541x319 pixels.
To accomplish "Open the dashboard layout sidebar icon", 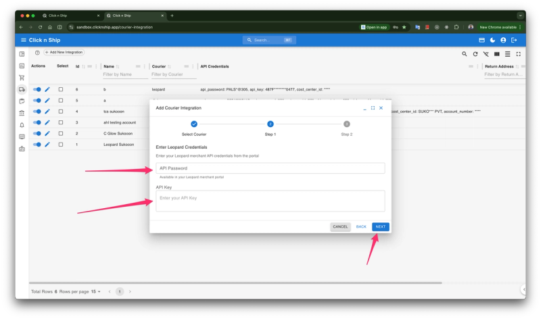I will (x=22, y=54).
